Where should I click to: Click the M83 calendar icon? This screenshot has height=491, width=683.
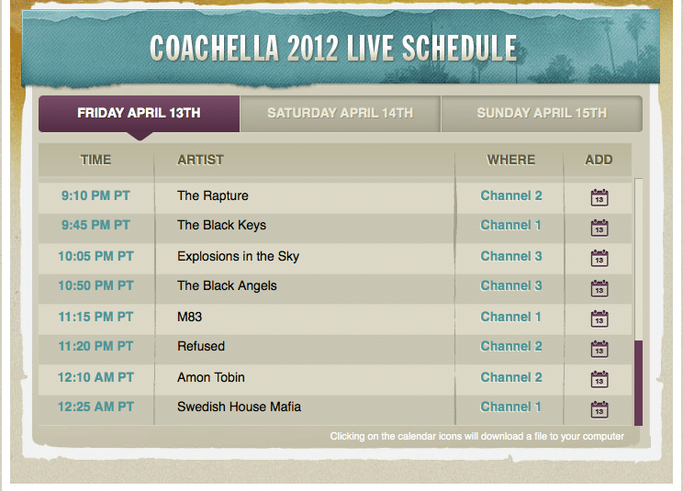pos(599,318)
